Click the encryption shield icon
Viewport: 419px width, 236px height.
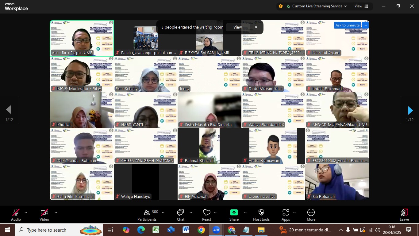coord(281,6)
